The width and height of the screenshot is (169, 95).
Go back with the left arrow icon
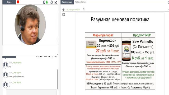(x=63, y=10)
